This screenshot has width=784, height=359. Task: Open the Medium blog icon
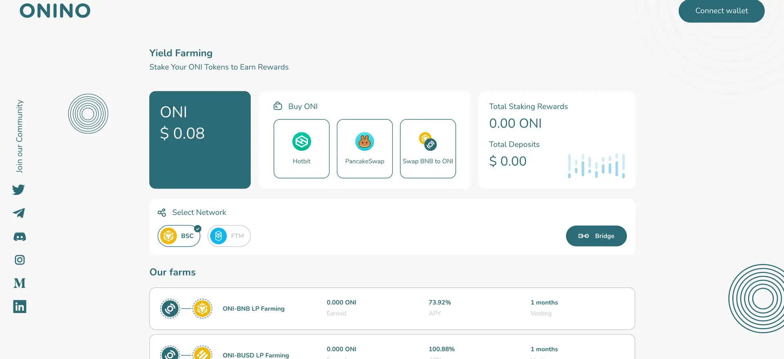point(20,283)
